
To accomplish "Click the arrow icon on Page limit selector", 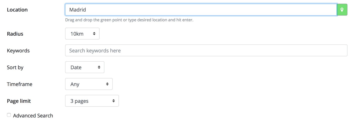I will (114, 101).
